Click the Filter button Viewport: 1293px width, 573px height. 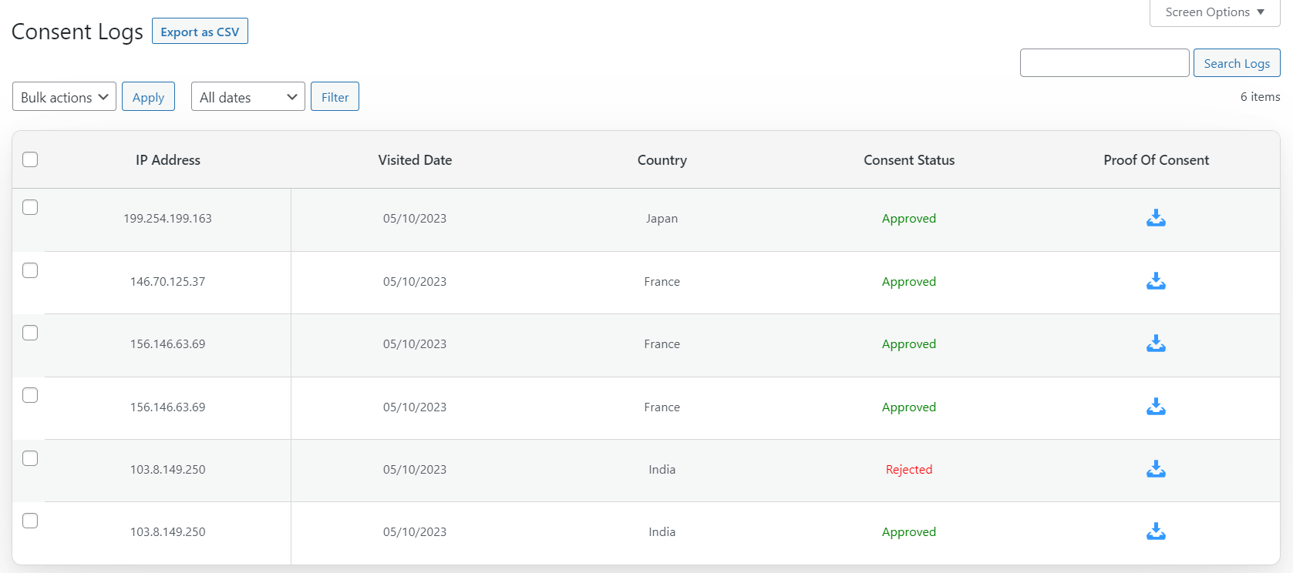(x=335, y=97)
